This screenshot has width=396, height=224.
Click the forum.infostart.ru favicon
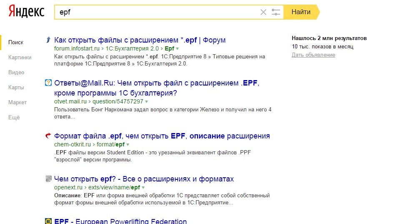pyautogui.click(x=48, y=40)
